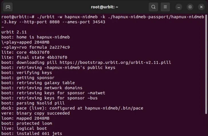
Task: Click the "boot: parsing %solid pill" line
Action: pyautogui.click(x=33, y=103)
